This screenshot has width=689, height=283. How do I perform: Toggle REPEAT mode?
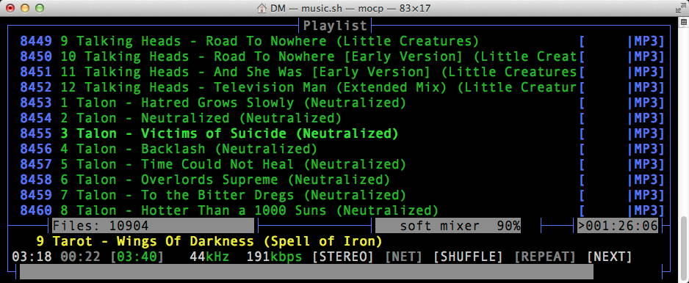pos(545,257)
